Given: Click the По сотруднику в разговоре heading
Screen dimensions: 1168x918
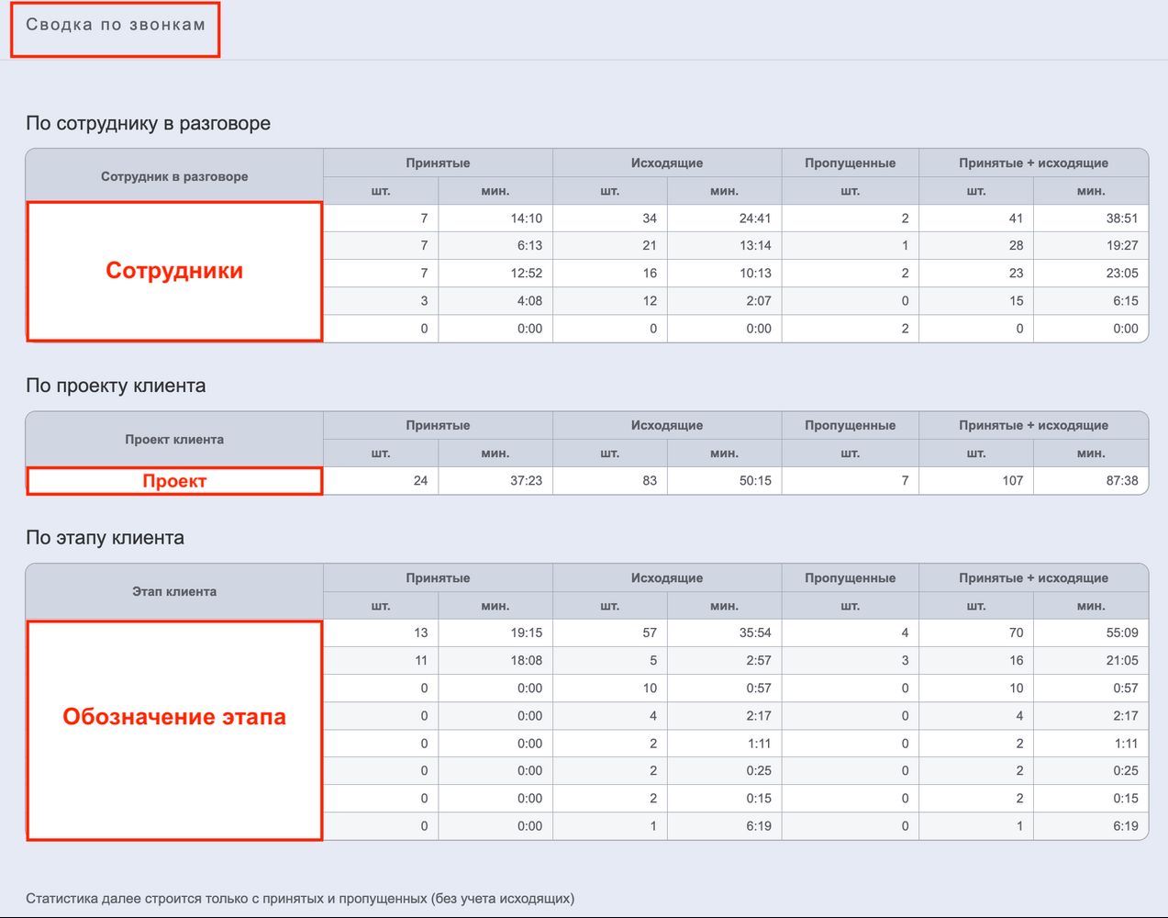Looking at the screenshot, I should [148, 123].
